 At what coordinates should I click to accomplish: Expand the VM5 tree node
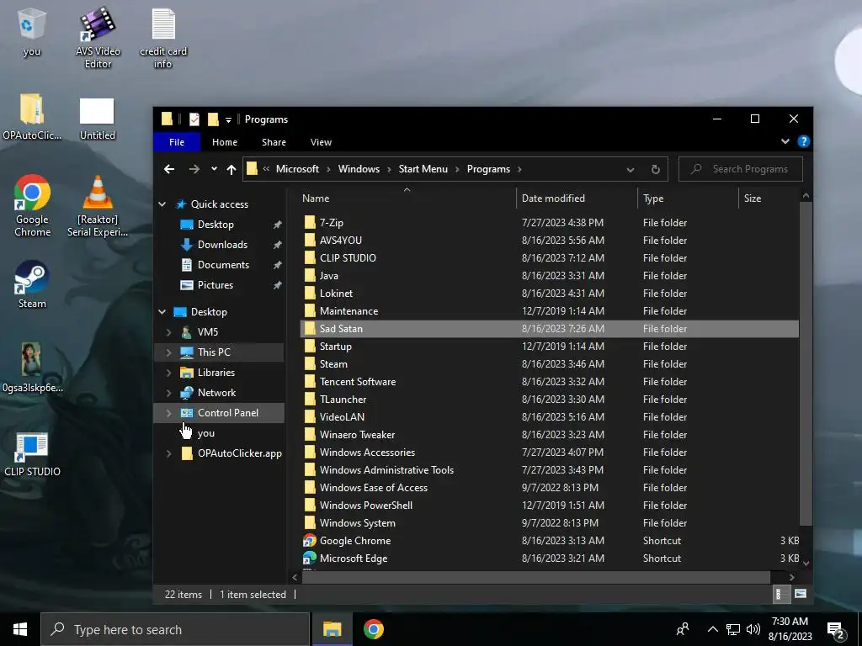(168, 332)
